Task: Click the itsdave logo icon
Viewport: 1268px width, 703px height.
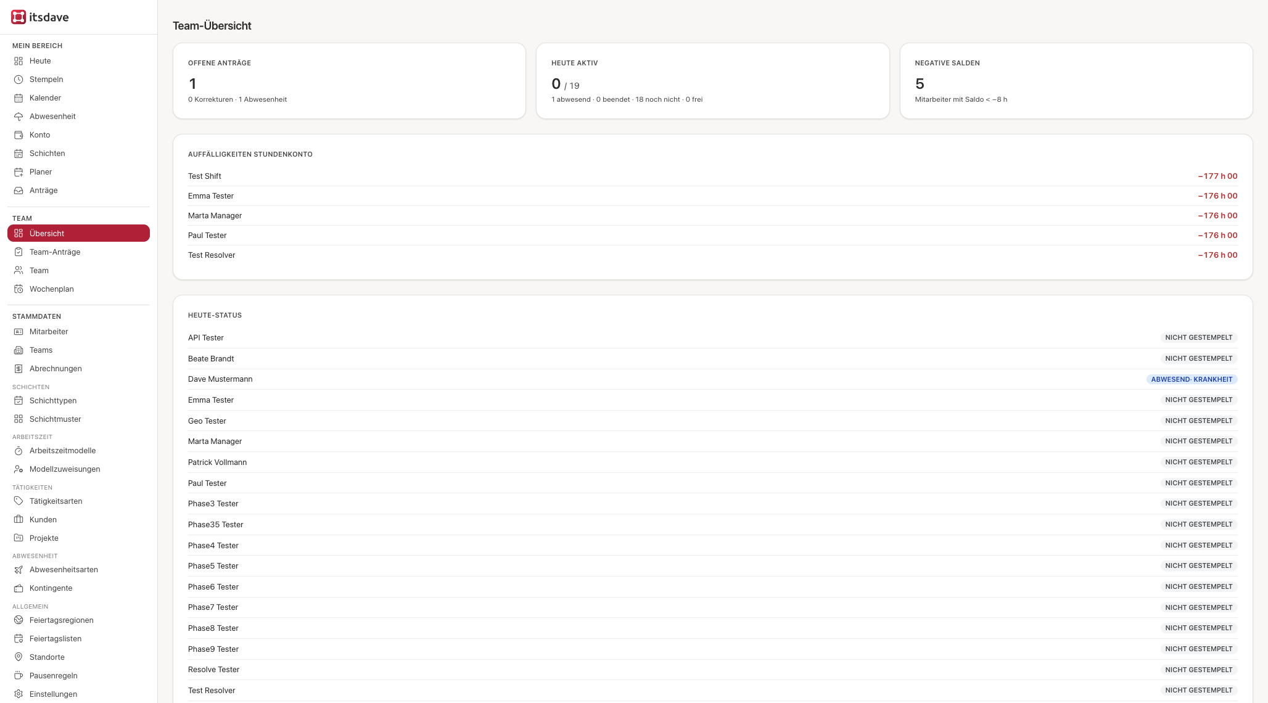Action: (19, 17)
